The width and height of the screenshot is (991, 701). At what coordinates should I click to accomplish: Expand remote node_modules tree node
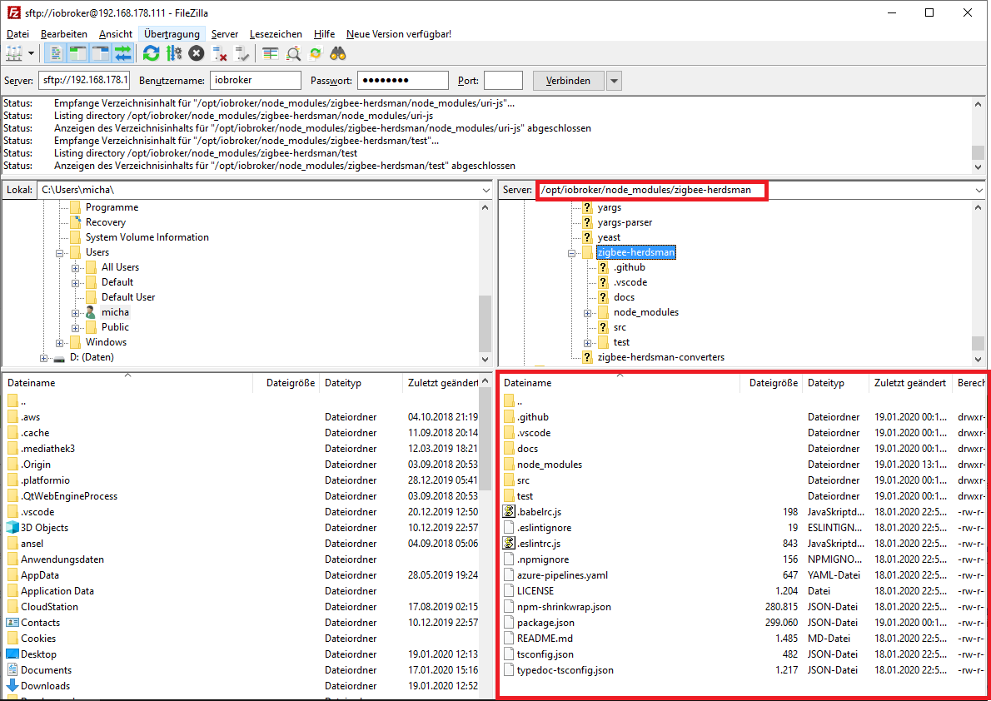[x=587, y=313]
